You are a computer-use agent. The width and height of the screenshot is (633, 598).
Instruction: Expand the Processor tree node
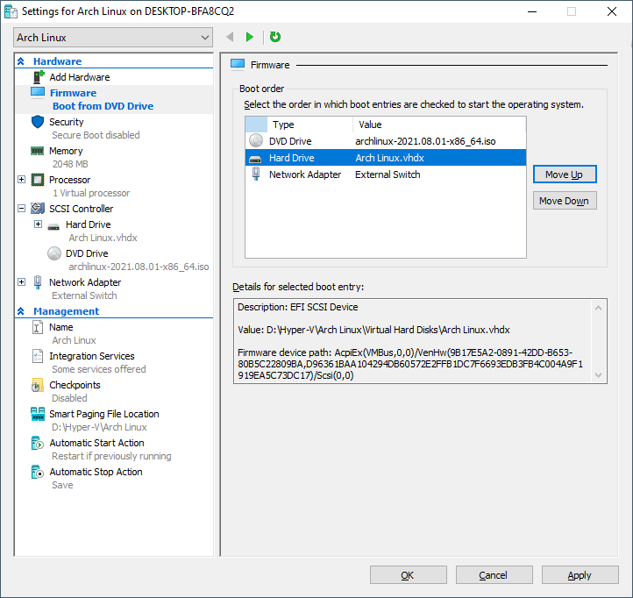pyautogui.click(x=22, y=180)
